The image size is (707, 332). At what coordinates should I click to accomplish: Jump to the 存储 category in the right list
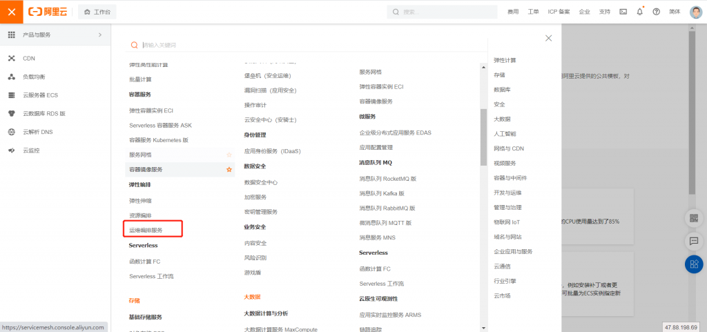pos(499,75)
